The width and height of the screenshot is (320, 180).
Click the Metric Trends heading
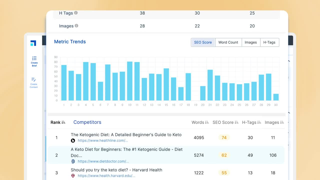coord(70,42)
